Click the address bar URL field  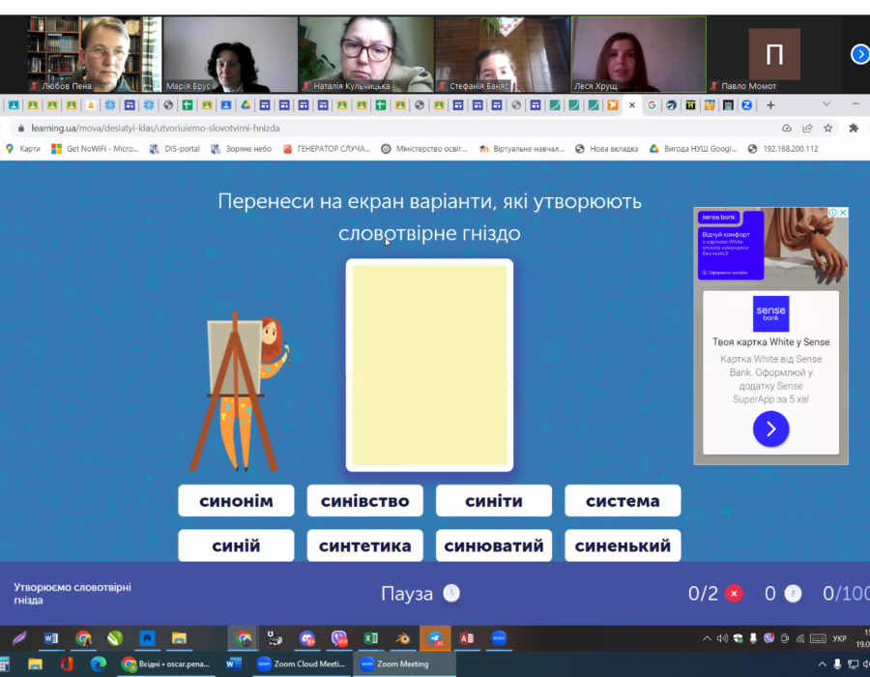point(387,128)
